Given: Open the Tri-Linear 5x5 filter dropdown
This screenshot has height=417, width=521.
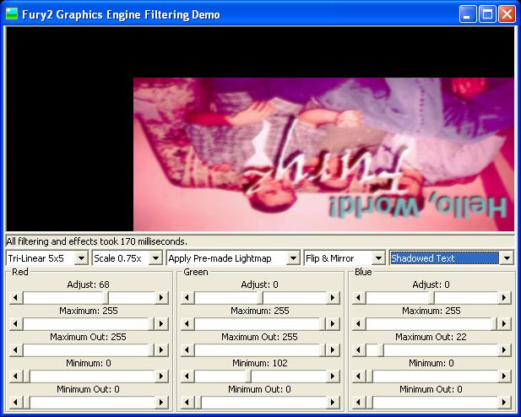Looking at the screenshot, I should coord(81,258).
